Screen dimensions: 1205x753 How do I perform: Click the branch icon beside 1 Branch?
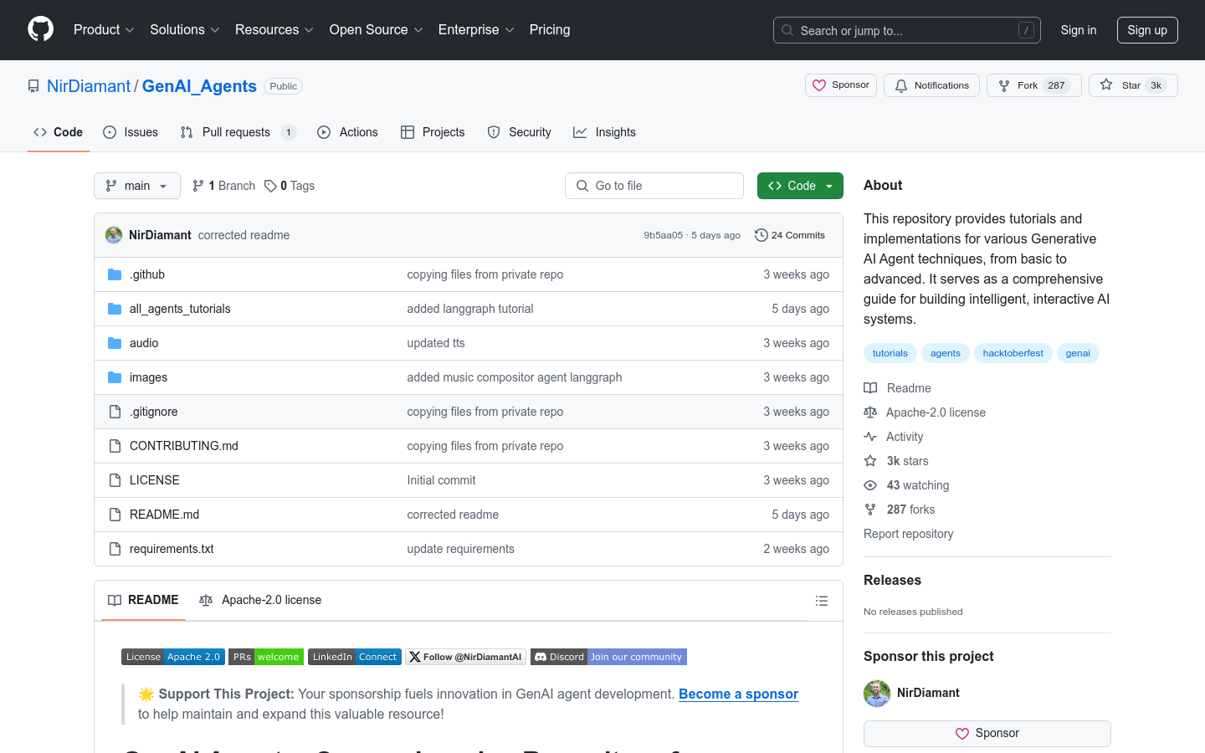(198, 186)
